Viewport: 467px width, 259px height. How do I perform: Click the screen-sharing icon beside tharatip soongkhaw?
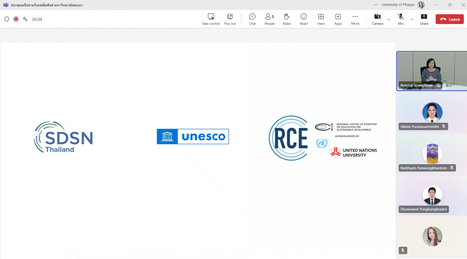click(438, 85)
